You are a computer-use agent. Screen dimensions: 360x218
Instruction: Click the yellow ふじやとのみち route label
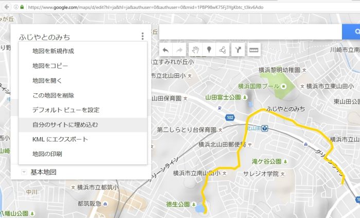[286, 109]
